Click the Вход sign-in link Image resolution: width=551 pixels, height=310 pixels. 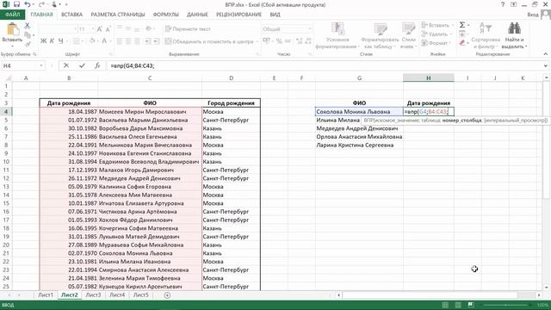point(533,15)
